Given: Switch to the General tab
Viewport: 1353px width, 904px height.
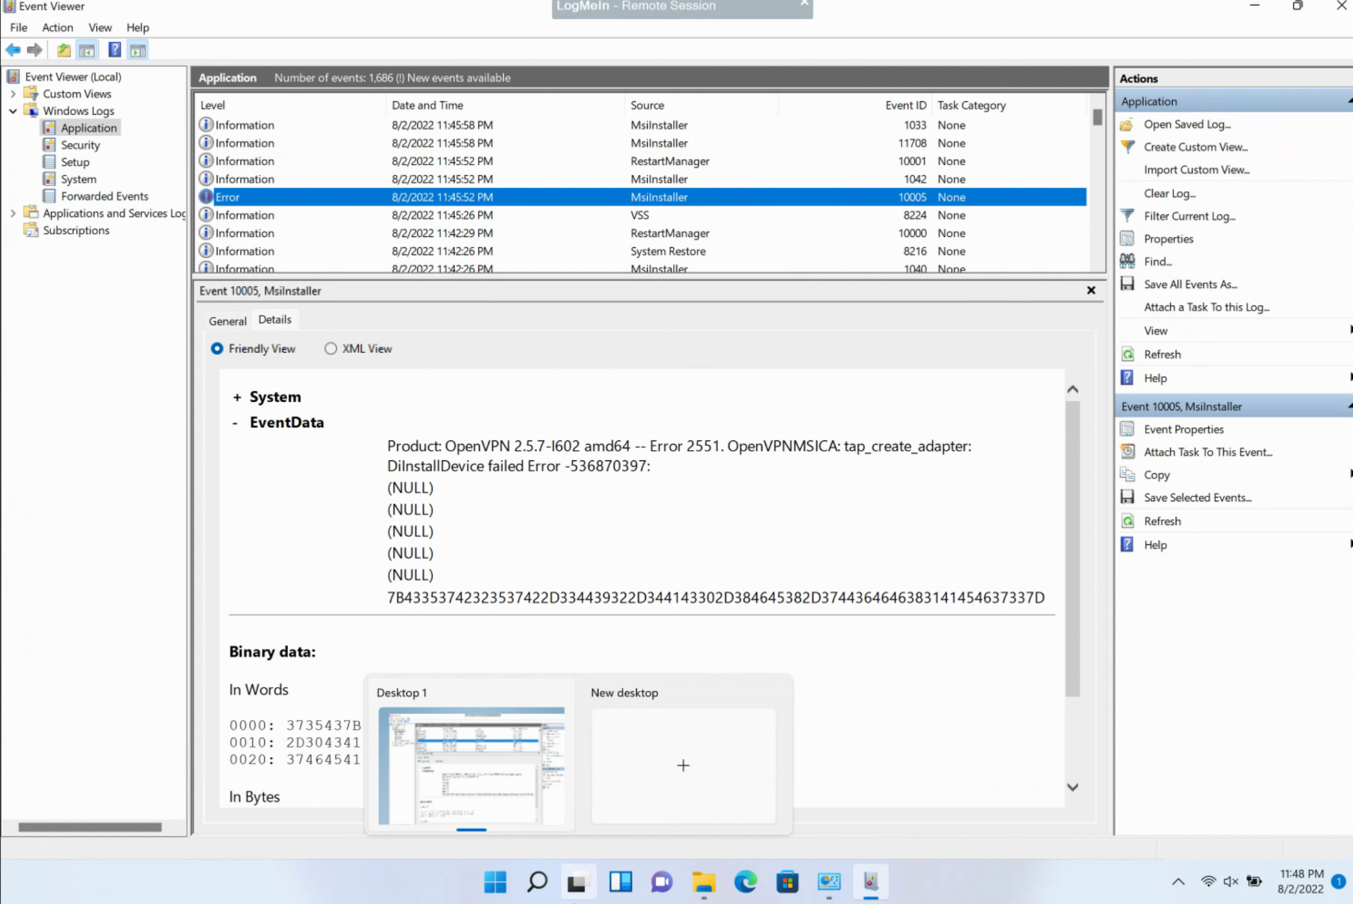Looking at the screenshot, I should 227,321.
